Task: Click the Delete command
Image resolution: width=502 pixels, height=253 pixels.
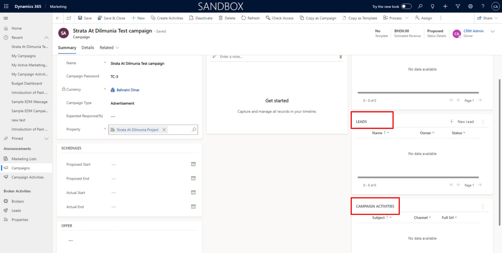Action: click(227, 18)
